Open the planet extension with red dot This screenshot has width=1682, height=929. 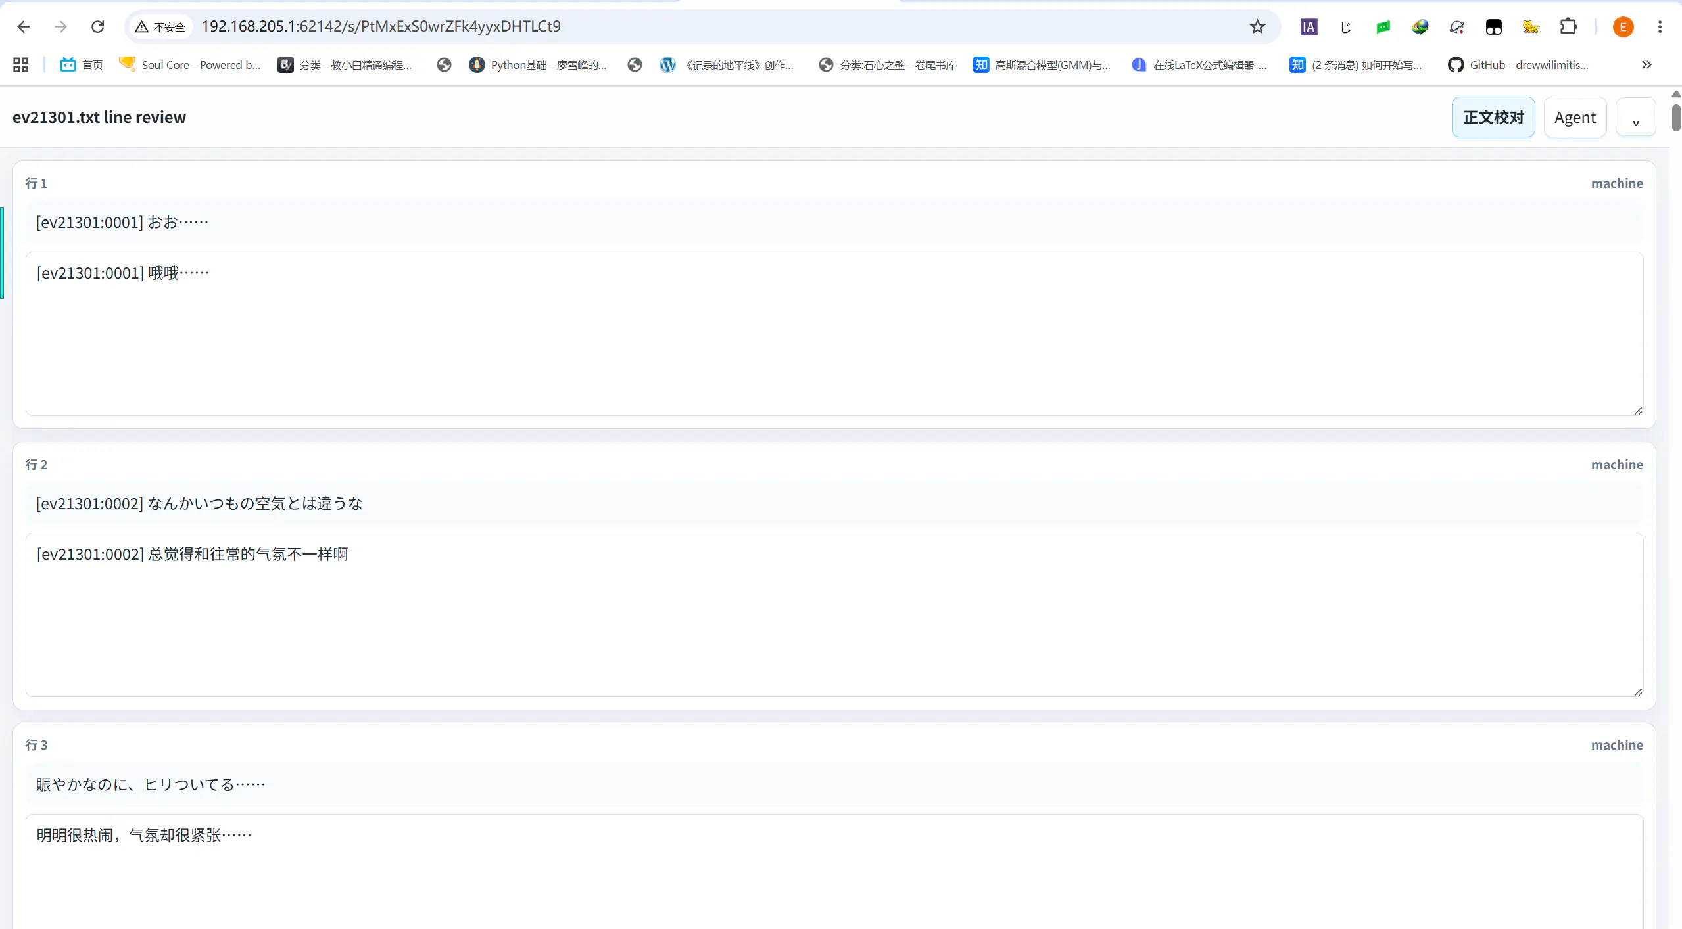point(1456,26)
